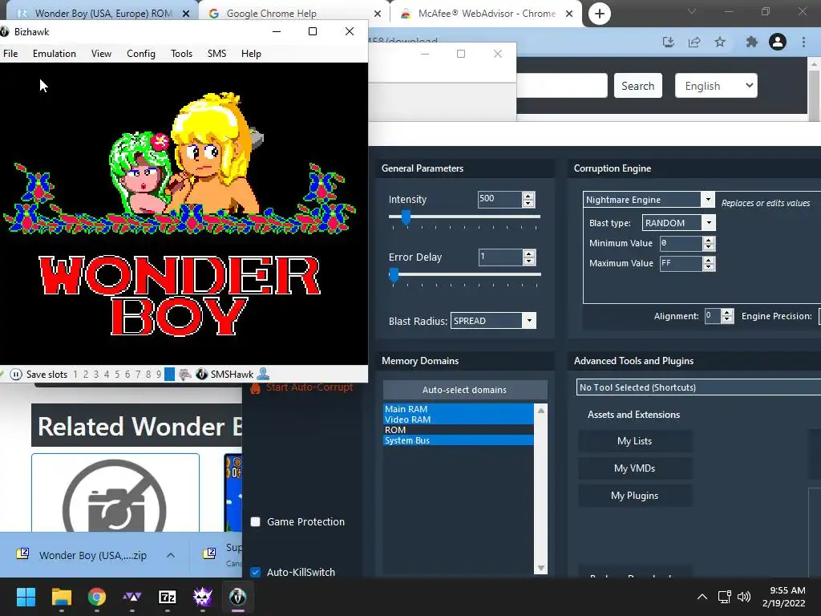Image resolution: width=821 pixels, height=616 pixels.
Task: Show hidden system tray icons
Action: click(x=702, y=597)
